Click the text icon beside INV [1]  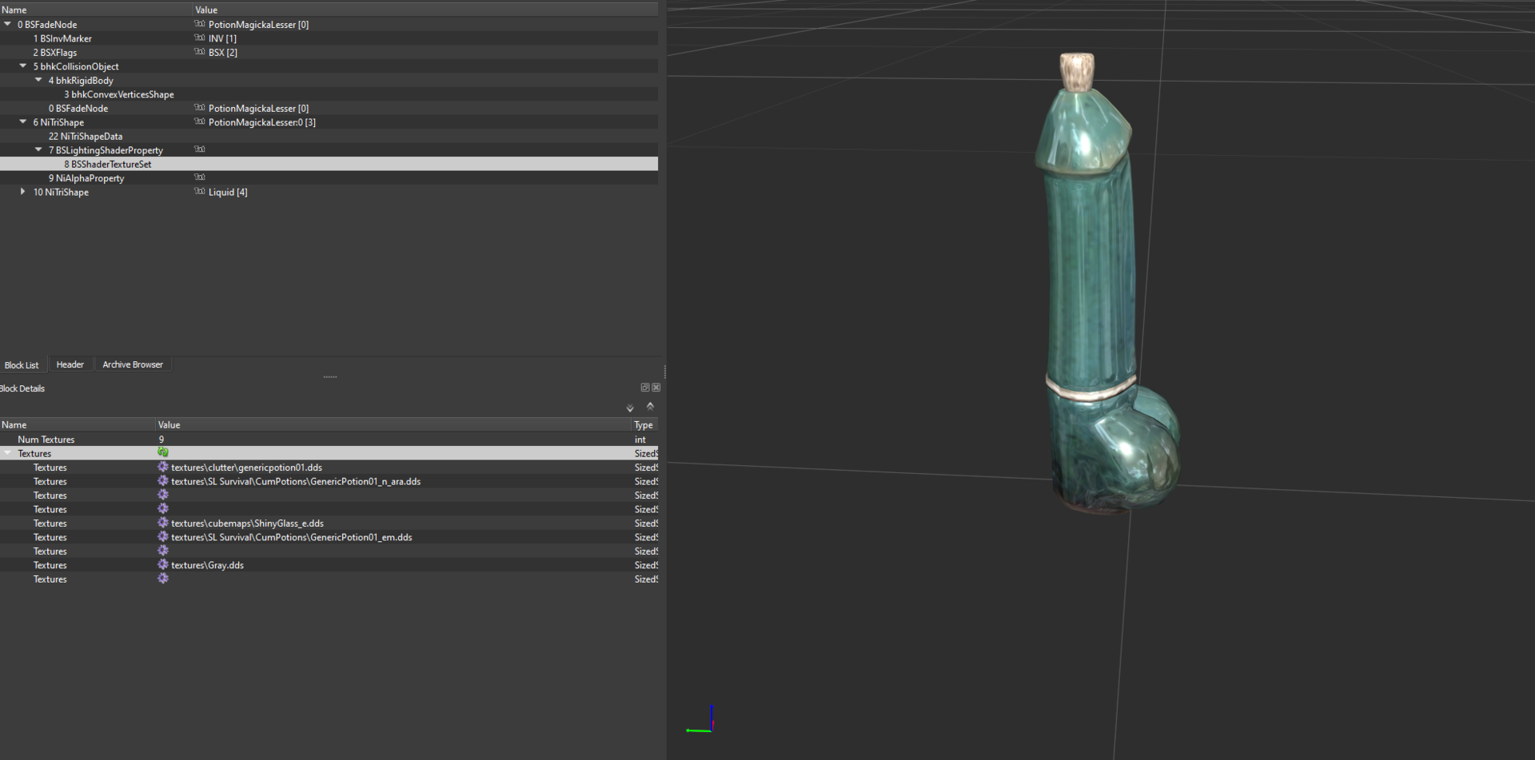(x=200, y=38)
